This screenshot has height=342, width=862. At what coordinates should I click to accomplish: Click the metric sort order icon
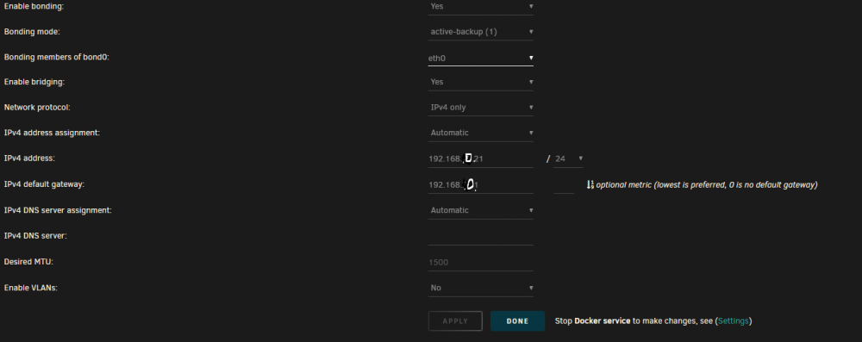pyautogui.click(x=590, y=184)
